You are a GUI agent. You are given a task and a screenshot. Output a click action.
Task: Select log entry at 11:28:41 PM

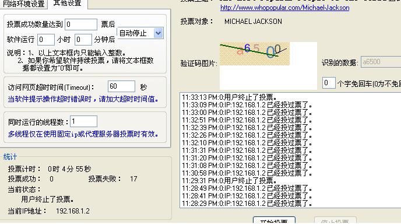247,196
